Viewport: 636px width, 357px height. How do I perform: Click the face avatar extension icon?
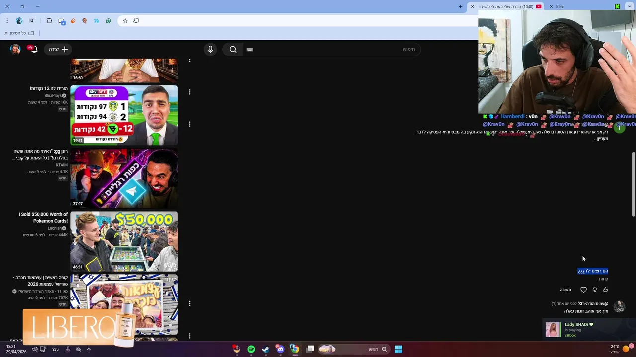(85, 21)
